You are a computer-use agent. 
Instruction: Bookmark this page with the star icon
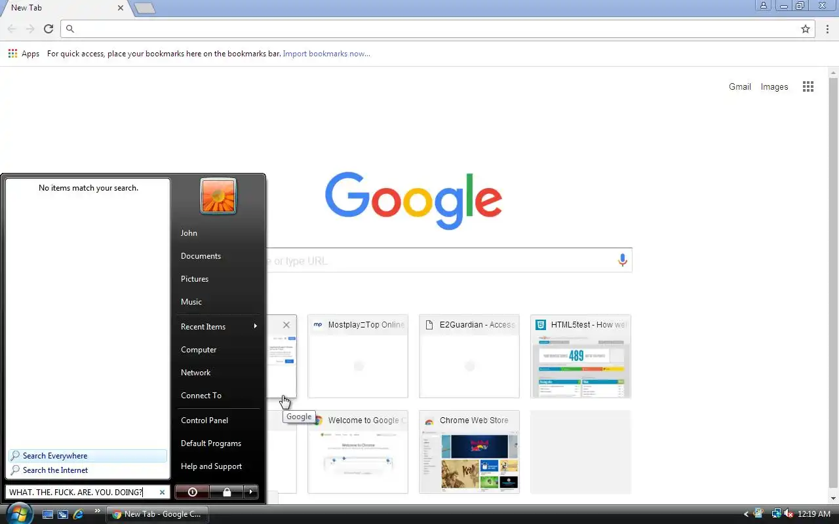coord(806,29)
